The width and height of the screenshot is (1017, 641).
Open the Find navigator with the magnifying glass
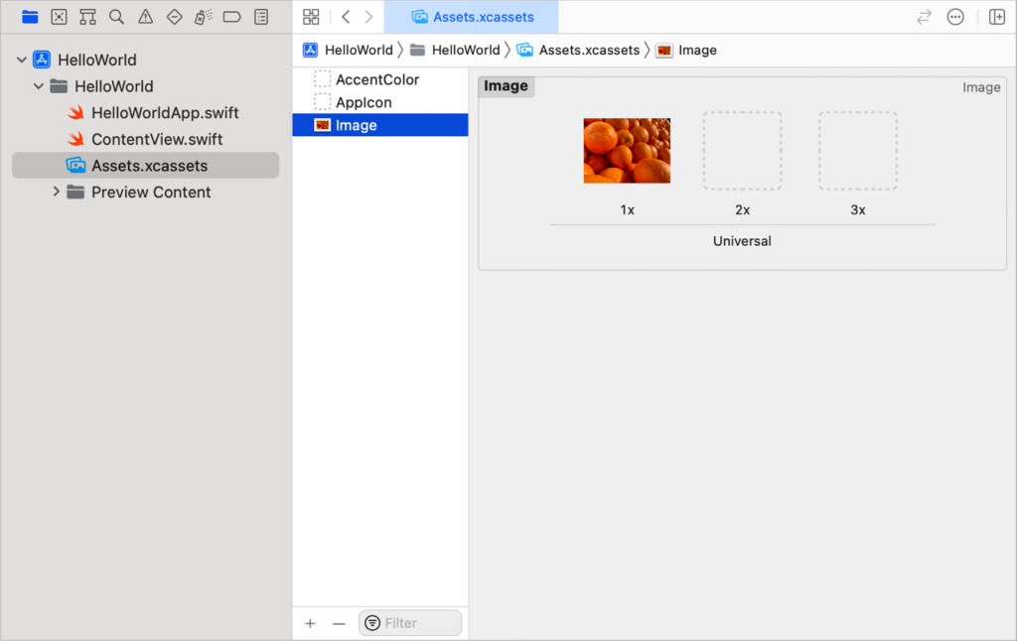tap(116, 17)
